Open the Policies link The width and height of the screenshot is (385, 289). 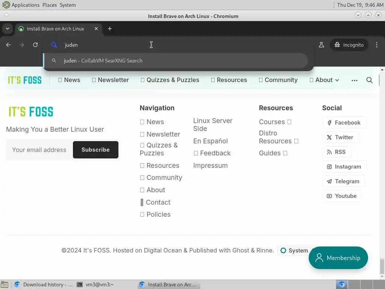(x=155, y=214)
